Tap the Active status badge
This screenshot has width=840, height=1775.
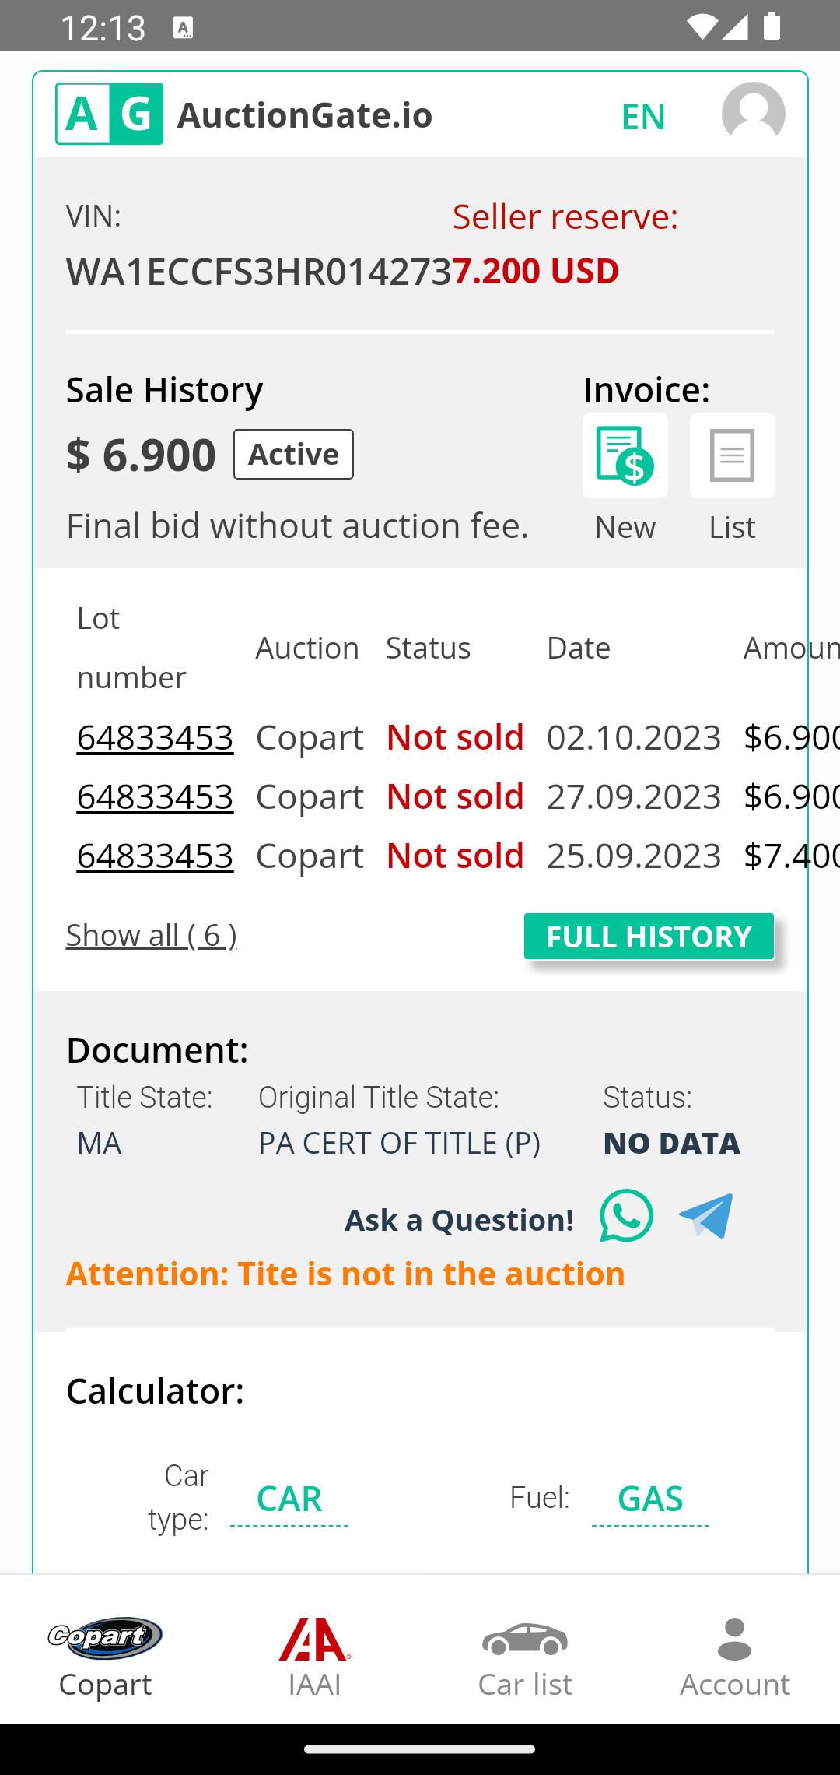coord(293,454)
